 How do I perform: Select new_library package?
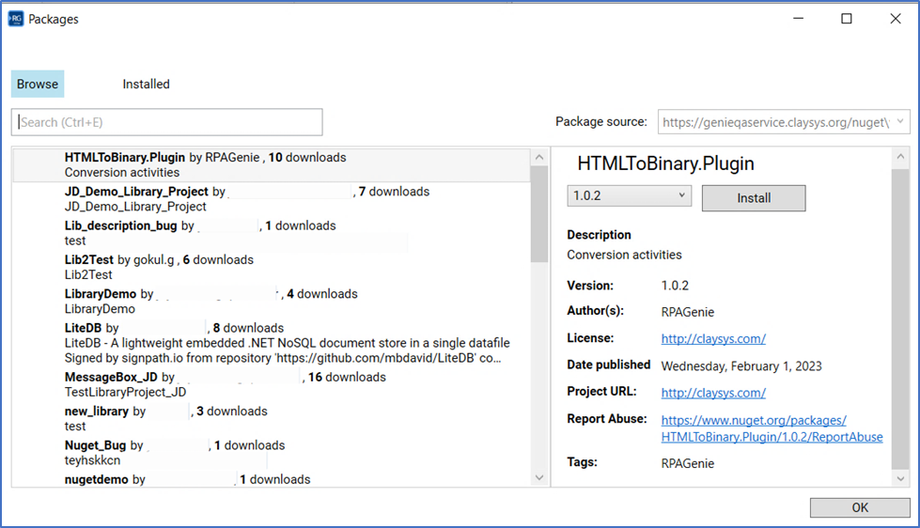[272, 418]
